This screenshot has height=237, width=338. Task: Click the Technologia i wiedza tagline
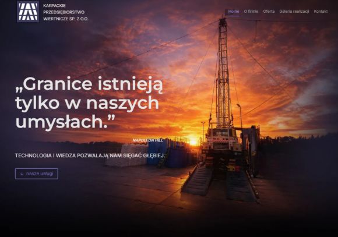pos(90,155)
